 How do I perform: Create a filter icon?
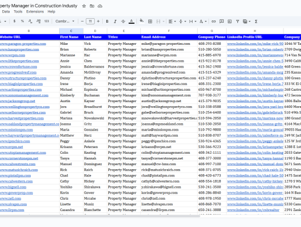coord(237,22)
